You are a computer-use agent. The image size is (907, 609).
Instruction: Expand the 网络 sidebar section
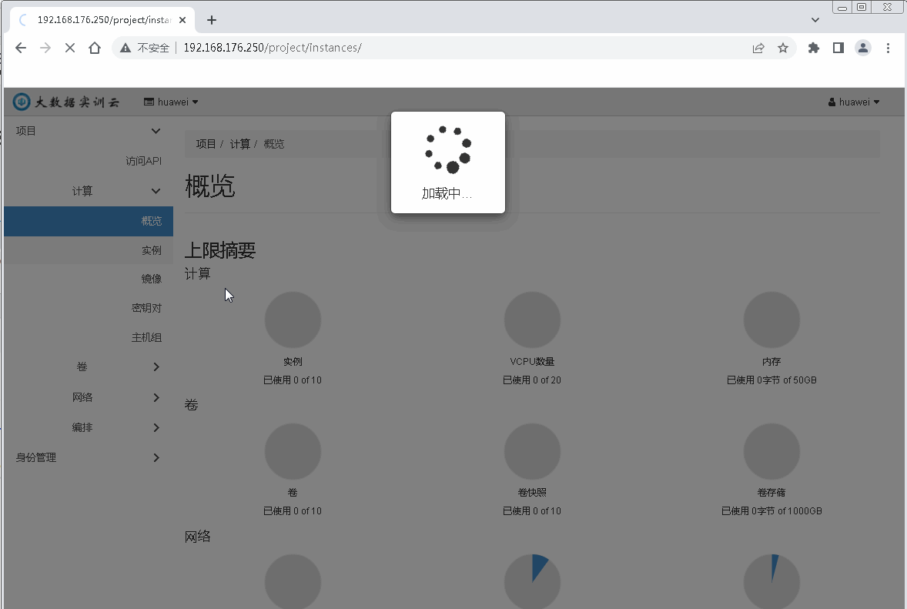(82, 397)
